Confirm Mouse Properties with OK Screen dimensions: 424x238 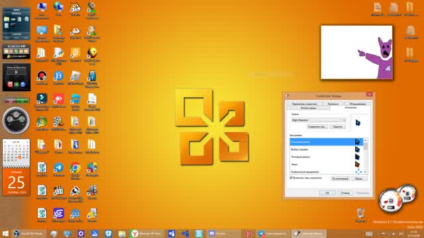point(327,193)
